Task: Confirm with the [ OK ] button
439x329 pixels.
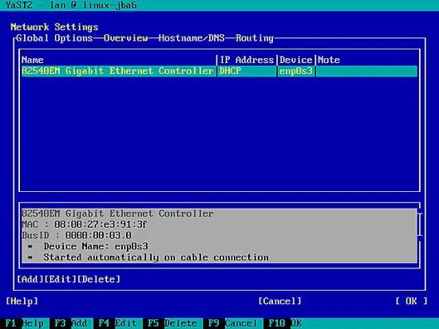Action: 412,301
